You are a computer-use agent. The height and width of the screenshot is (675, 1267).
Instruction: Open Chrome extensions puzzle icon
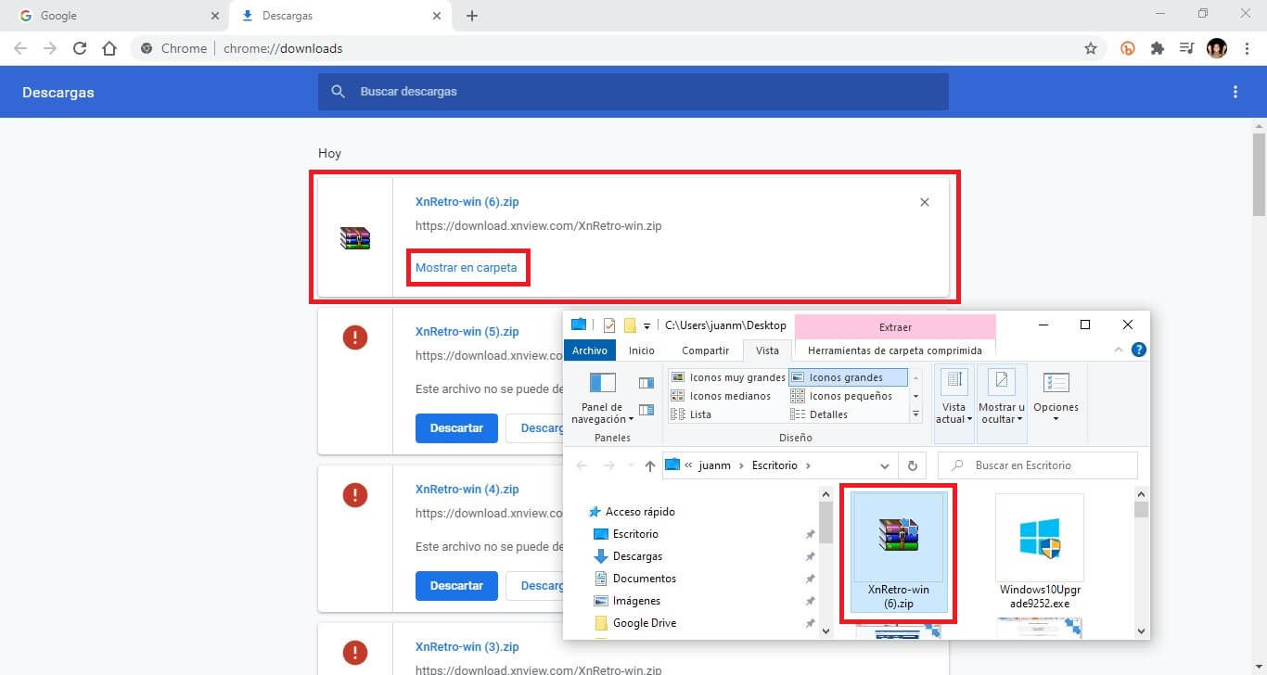click(x=1158, y=49)
